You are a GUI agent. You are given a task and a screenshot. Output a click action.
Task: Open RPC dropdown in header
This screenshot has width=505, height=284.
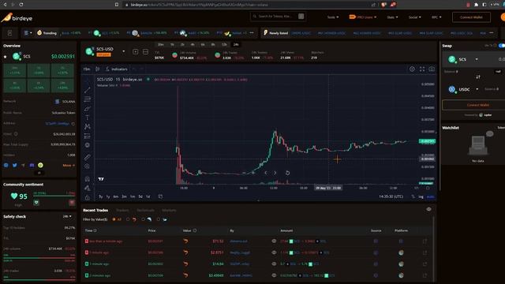[x=436, y=17]
